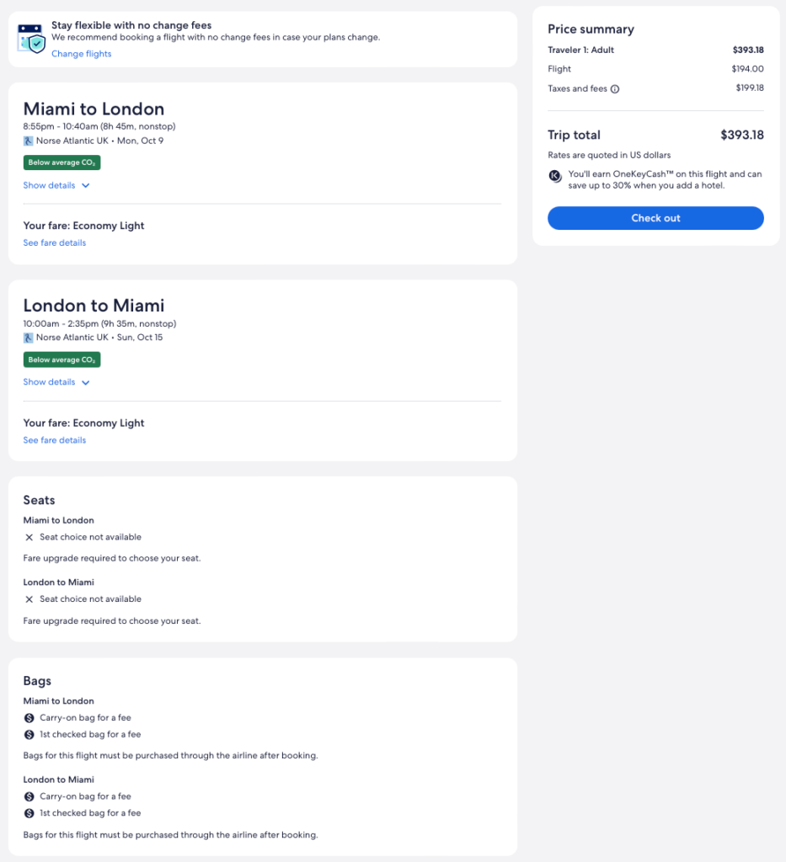Click the X icon under London to Miami seats
The image size is (786, 862).
coord(29,599)
